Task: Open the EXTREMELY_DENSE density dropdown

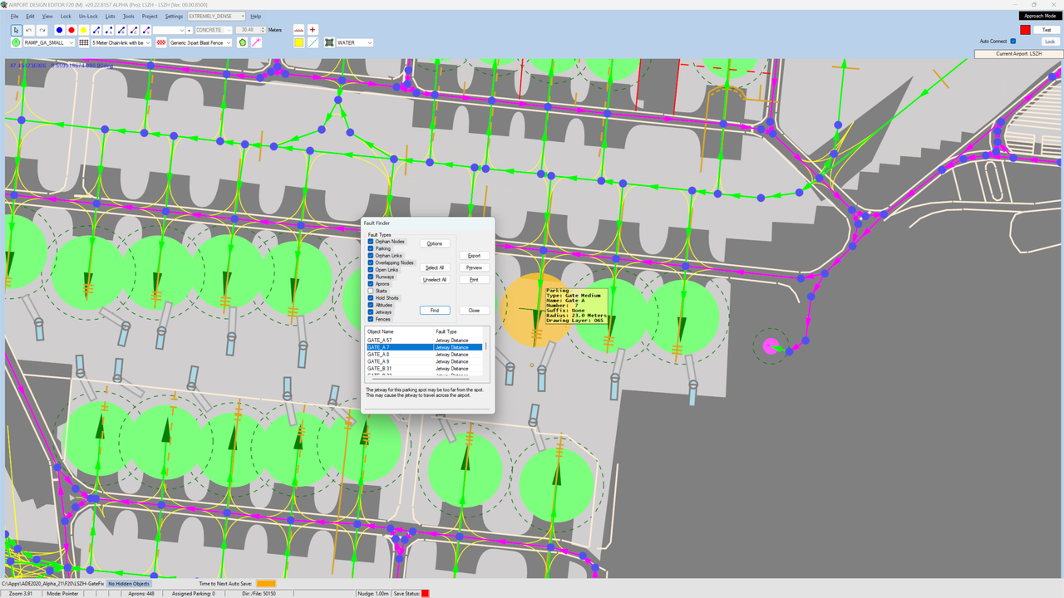Action: tap(241, 15)
